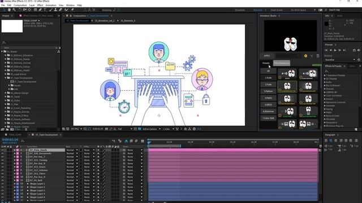
Task: Switch to FINAL COMP timeline tab
Action: click(15, 135)
